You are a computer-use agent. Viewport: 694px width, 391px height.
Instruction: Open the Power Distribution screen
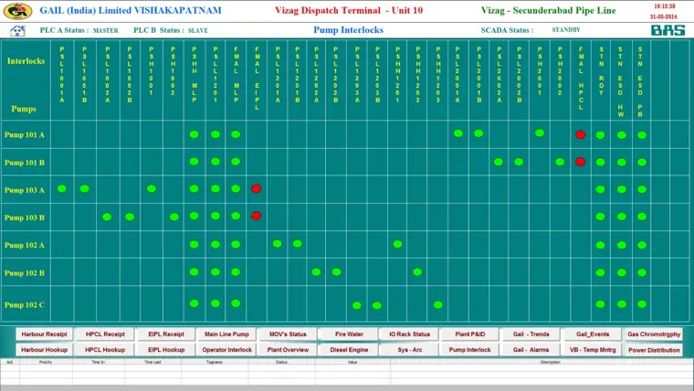654,350
